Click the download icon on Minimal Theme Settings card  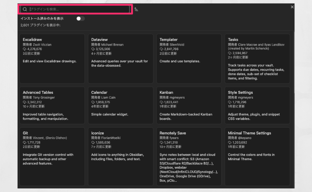230,142
